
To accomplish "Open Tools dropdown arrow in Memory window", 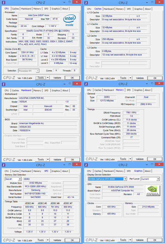I will point(130,159).
